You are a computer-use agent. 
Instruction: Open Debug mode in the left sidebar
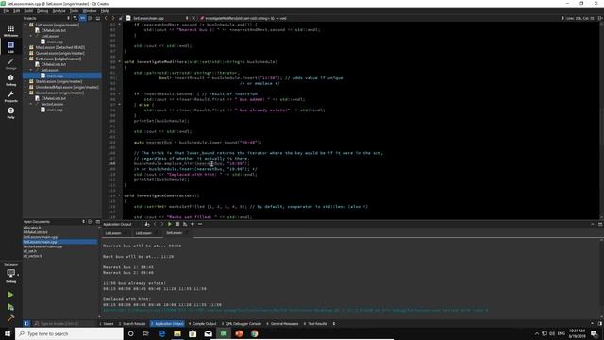coord(10,79)
